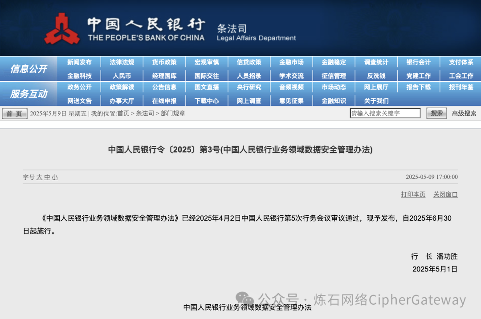Image resolution: width=481 pixels, height=319 pixels.
Task: Follow the 条法司 breadcrumb link
Action: (145, 113)
